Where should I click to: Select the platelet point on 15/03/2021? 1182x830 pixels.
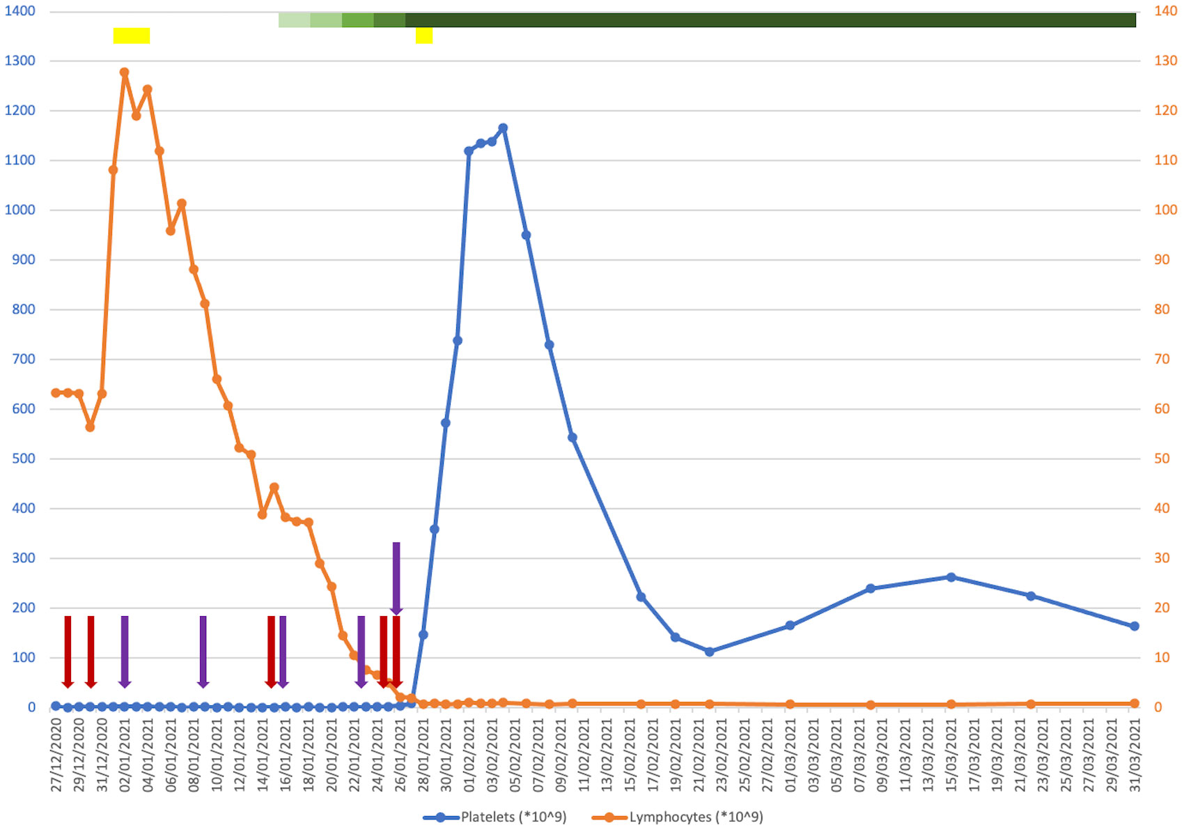tap(951, 577)
